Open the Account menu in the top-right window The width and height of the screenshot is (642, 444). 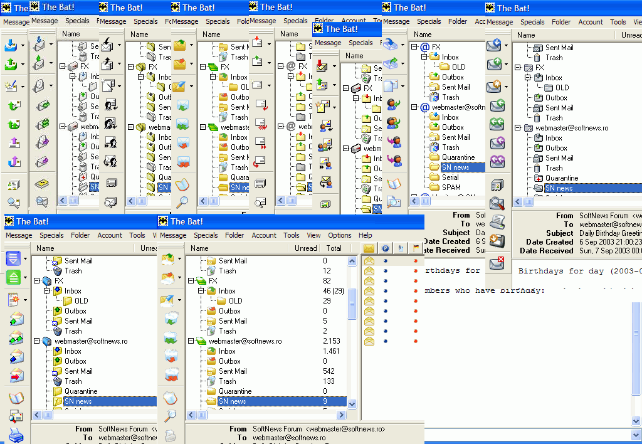(591, 22)
